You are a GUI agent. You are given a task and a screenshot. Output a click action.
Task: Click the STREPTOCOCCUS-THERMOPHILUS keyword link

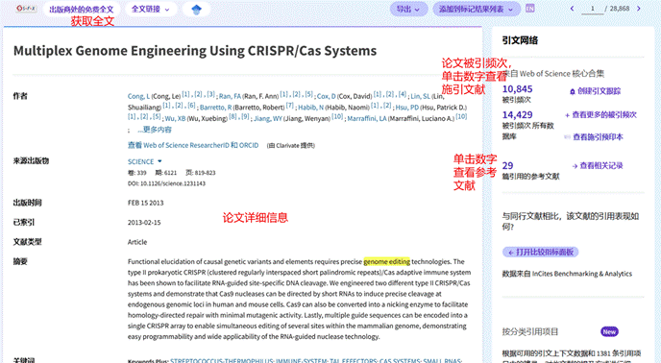(x=222, y=360)
